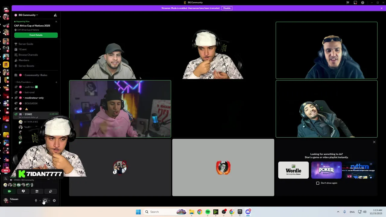The image size is (386, 217).
Task: Click the Disable streamer mode button
Action: pyautogui.click(x=227, y=8)
